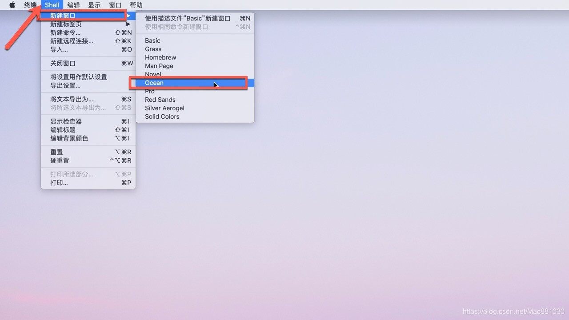Select 关闭窗口 menu item

[88, 63]
